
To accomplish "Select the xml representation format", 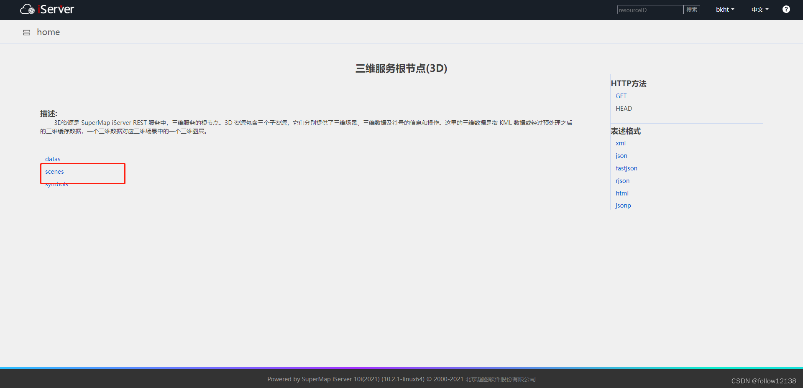I will pyautogui.click(x=621, y=143).
